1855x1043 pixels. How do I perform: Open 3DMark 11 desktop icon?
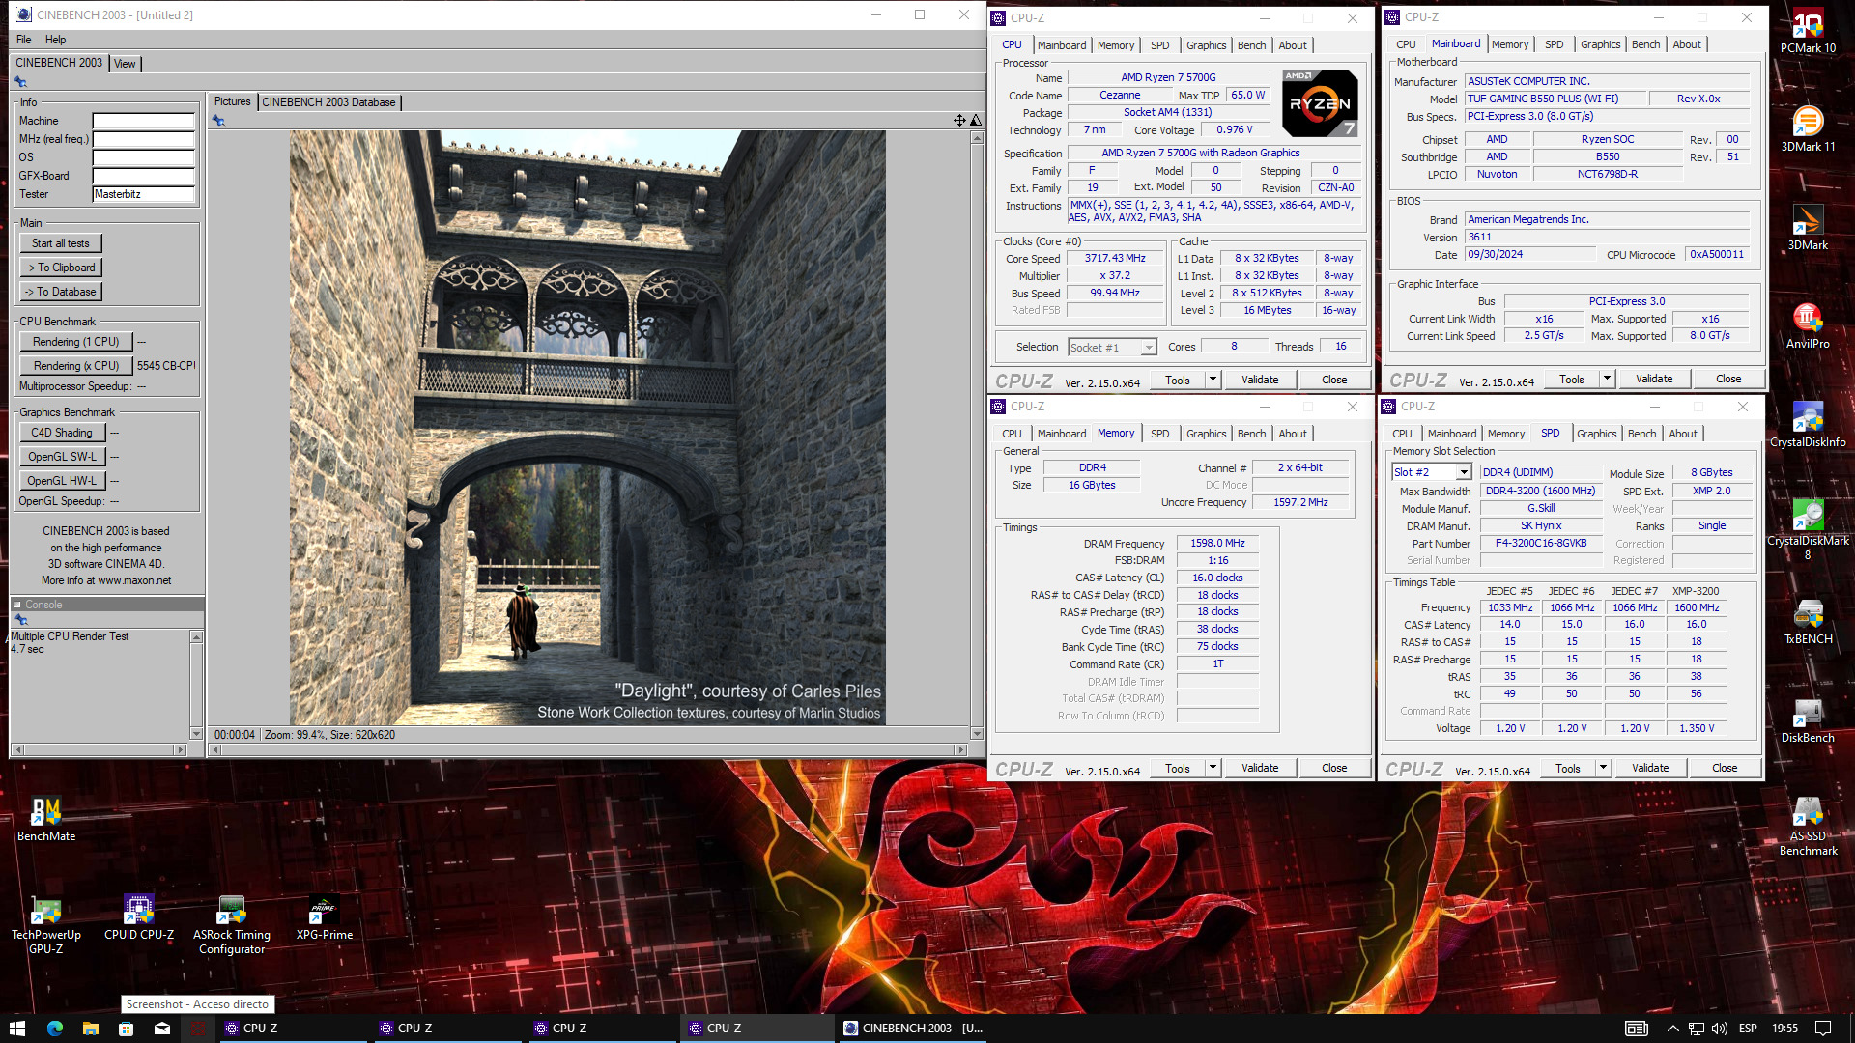[1808, 129]
